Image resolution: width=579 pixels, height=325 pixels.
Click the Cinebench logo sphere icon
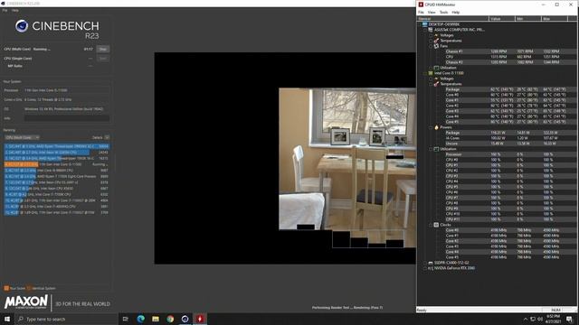22,26
